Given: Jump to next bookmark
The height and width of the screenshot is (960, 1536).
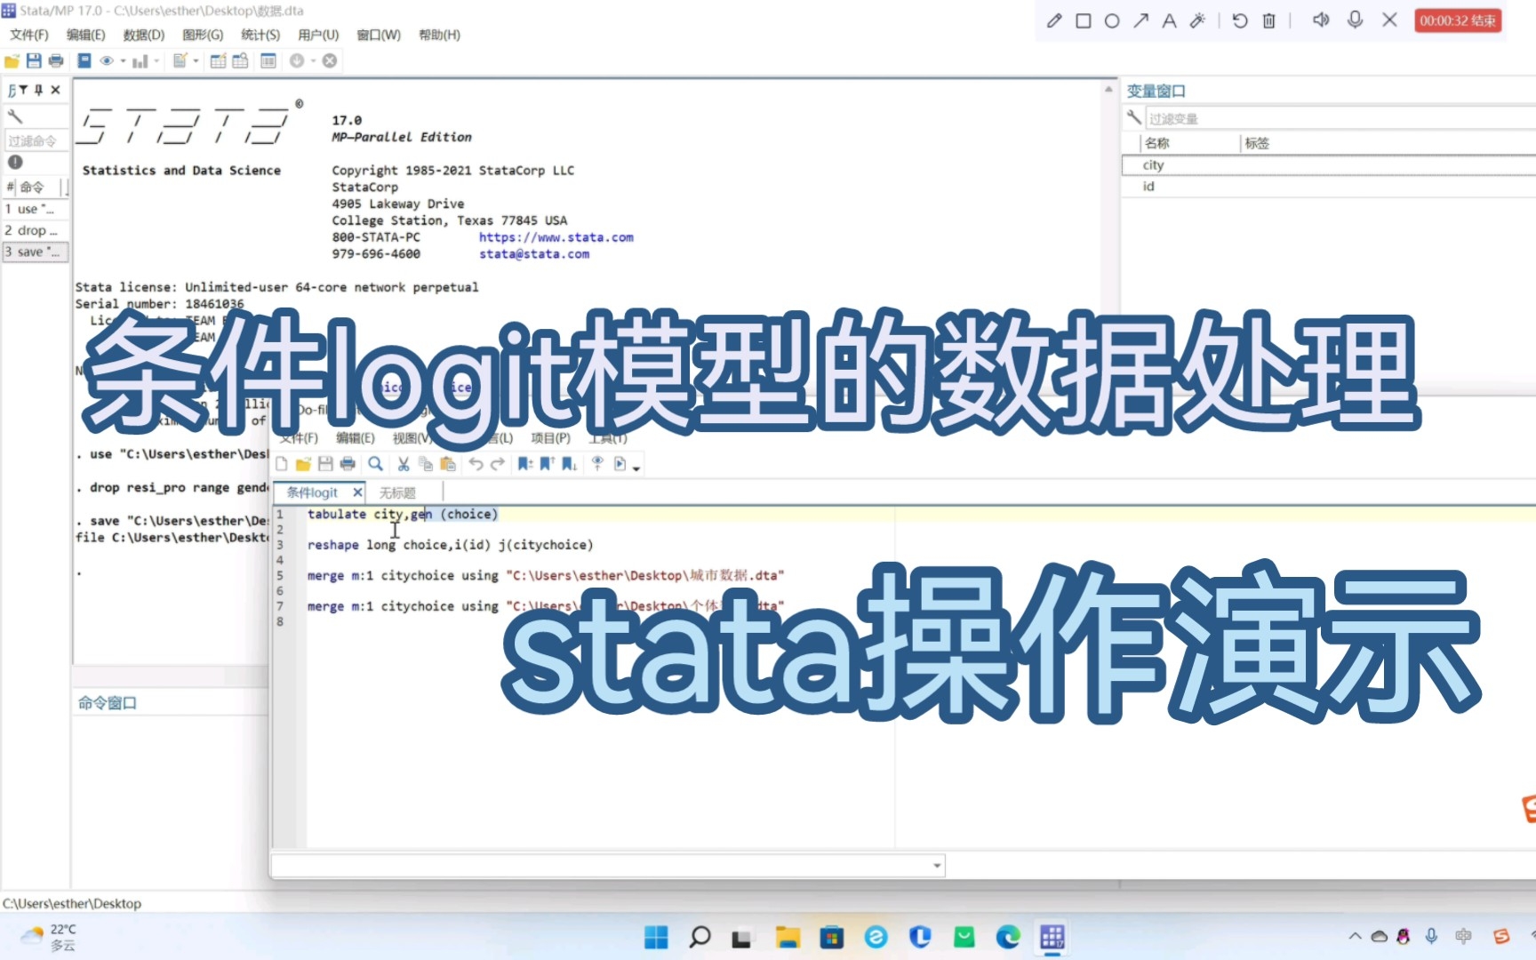Looking at the screenshot, I should pos(569,464).
